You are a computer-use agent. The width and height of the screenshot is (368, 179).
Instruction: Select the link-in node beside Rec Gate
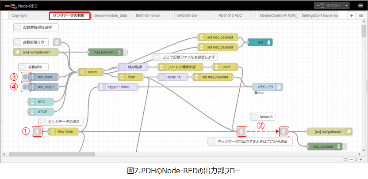coord(37,131)
